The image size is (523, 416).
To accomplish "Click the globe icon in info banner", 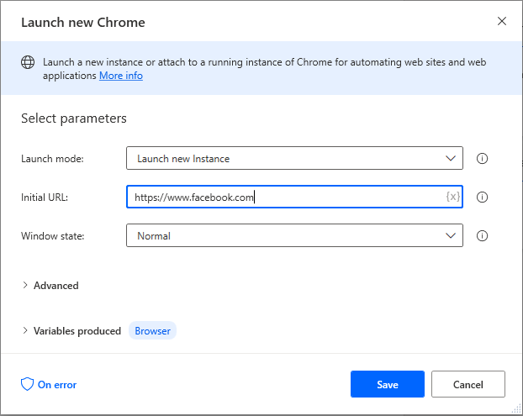I will tap(28, 62).
